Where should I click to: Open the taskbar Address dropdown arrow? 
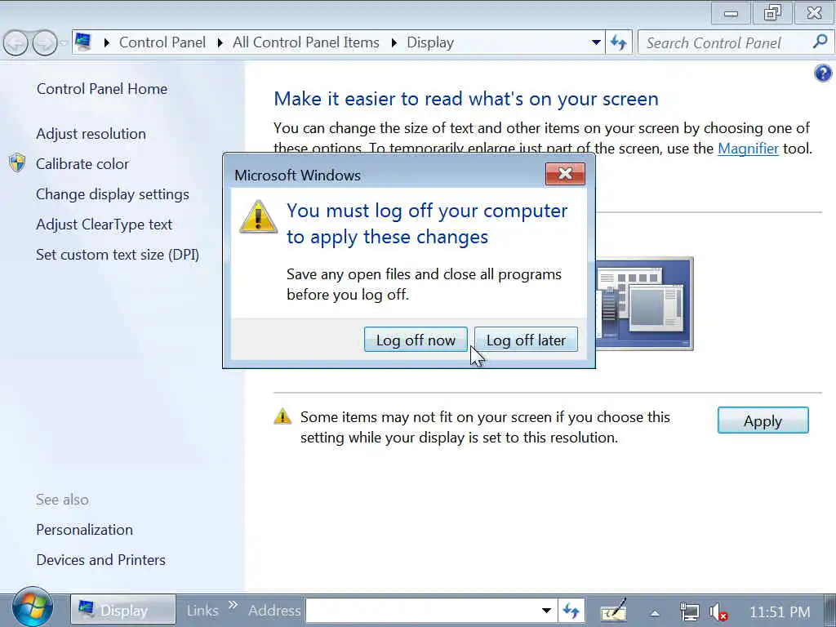coord(546,610)
